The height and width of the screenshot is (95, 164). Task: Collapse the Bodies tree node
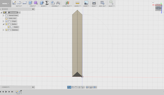3,24
